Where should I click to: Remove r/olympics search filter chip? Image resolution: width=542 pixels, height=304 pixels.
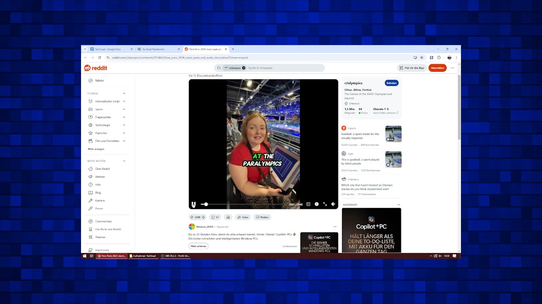click(x=244, y=68)
